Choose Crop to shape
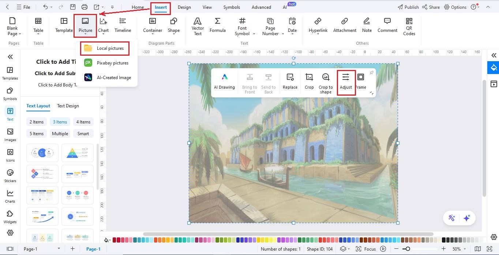This screenshot has height=255, width=499. click(x=326, y=84)
